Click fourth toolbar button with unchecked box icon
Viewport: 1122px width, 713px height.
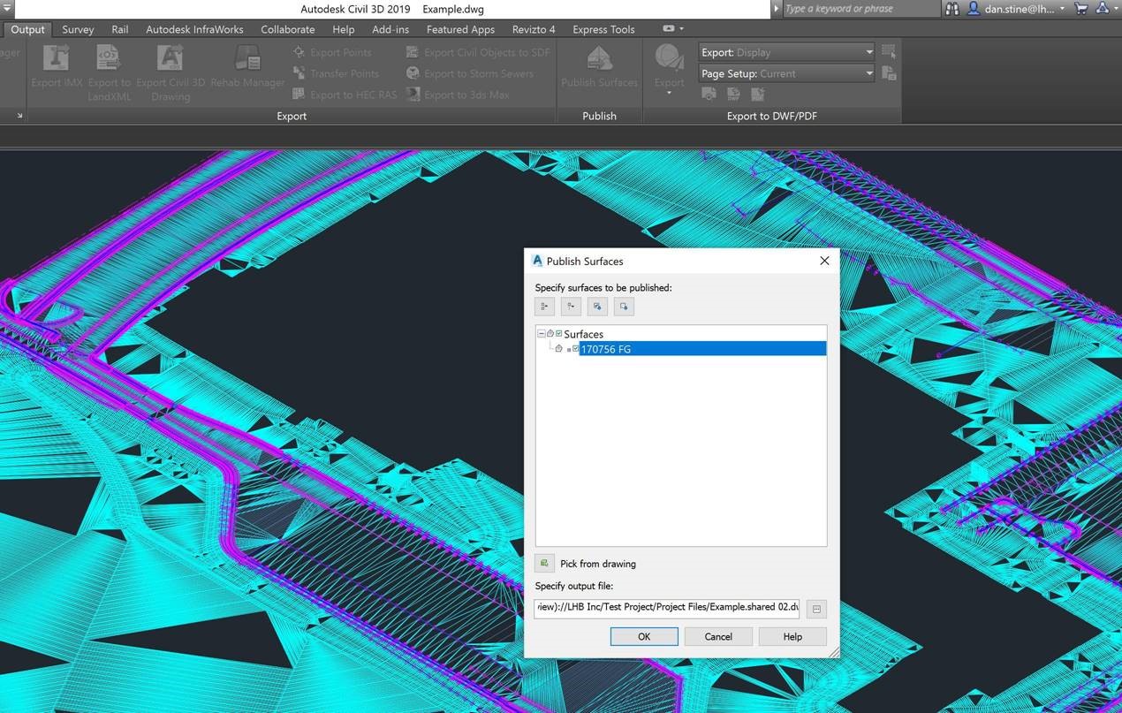click(624, 307)
